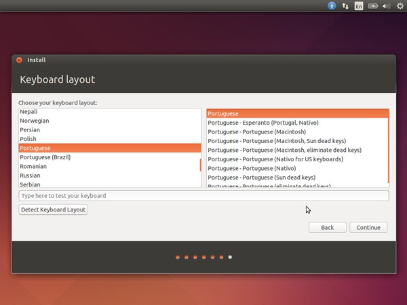Choose Portuguese - Portuguese (Macintosh) variant
Image resolution: width=407 pixels, height=305 pixels.
tap(297, 131)
